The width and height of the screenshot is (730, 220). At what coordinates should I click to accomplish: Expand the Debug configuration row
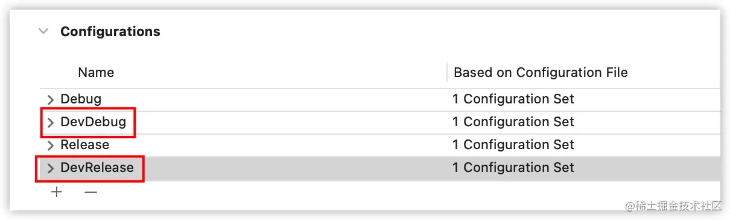coord(51,99)
